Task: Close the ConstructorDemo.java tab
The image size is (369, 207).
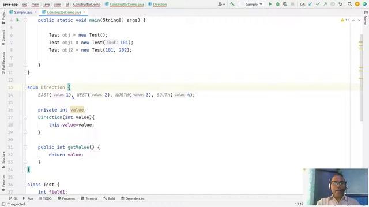Action: (x=84, y=12)
